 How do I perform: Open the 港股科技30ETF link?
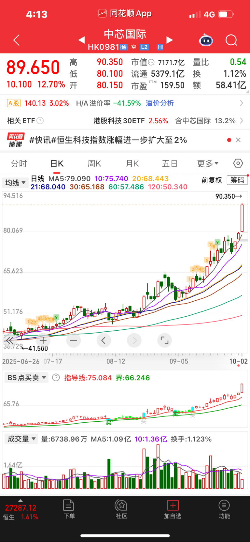131,121
